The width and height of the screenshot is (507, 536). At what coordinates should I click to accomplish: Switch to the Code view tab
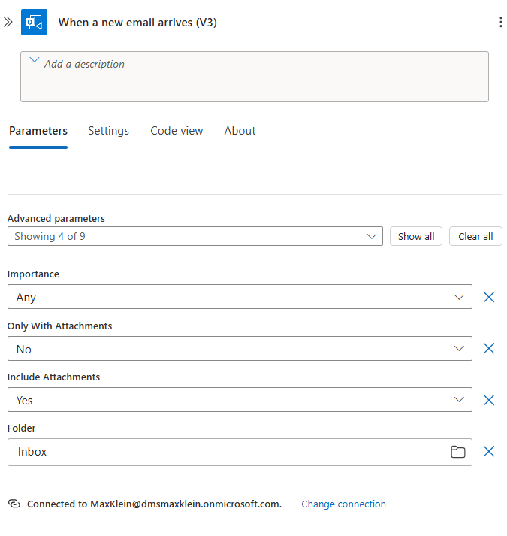(x=177, y=131)
